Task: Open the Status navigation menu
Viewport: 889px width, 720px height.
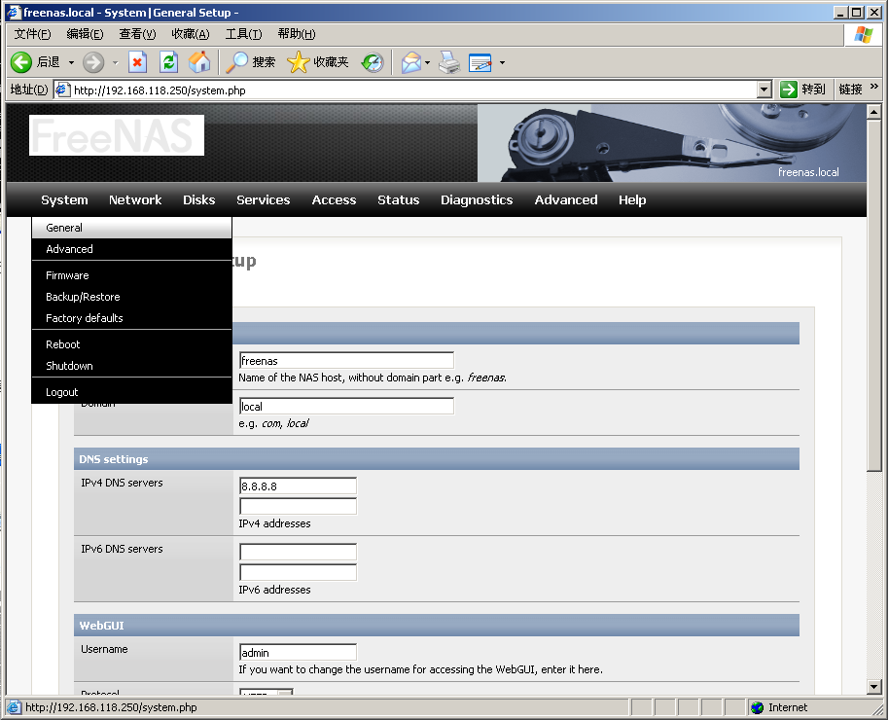Action: click(x=399, y=199)
